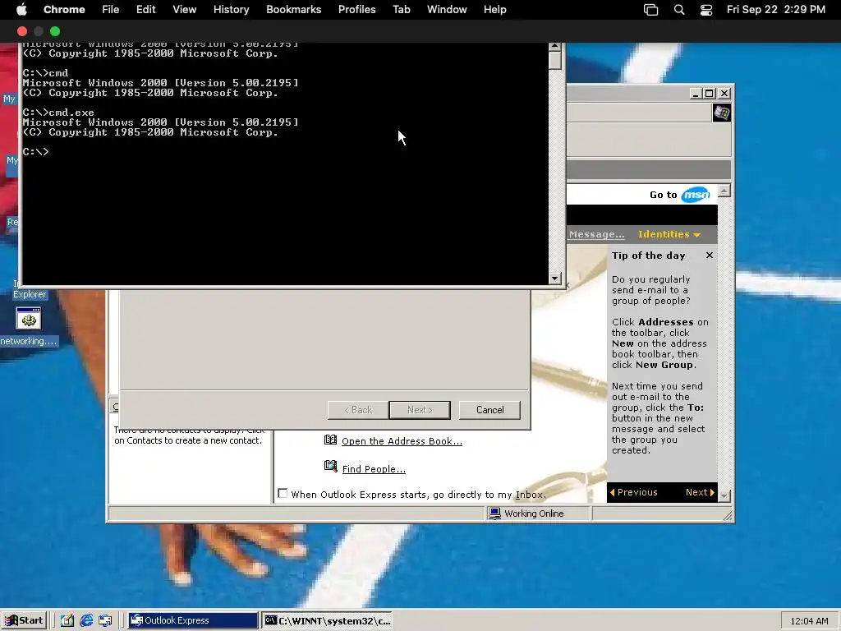Switch to Outlook Express taskbar button
Screen dimensions: 841x631
point(193,620)
